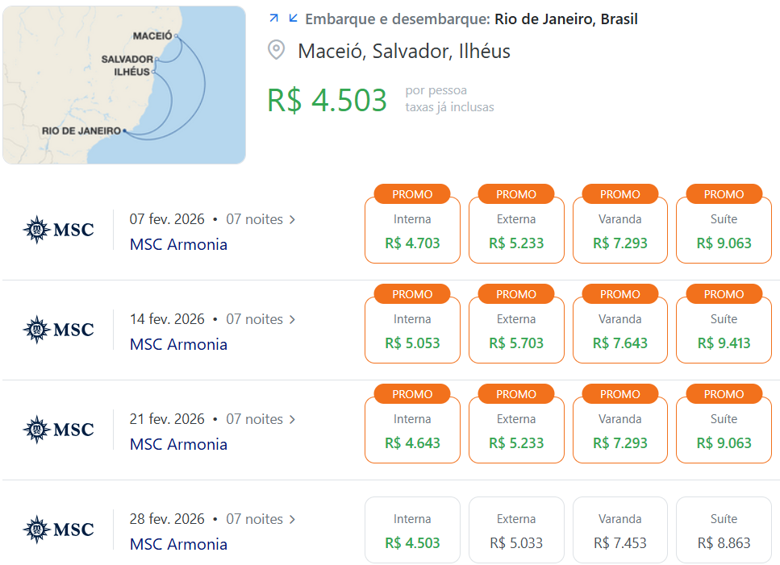Open the cruise route map thumbnail
The height and width of the screenshot is (565, 780).
(x=124, y=85)
